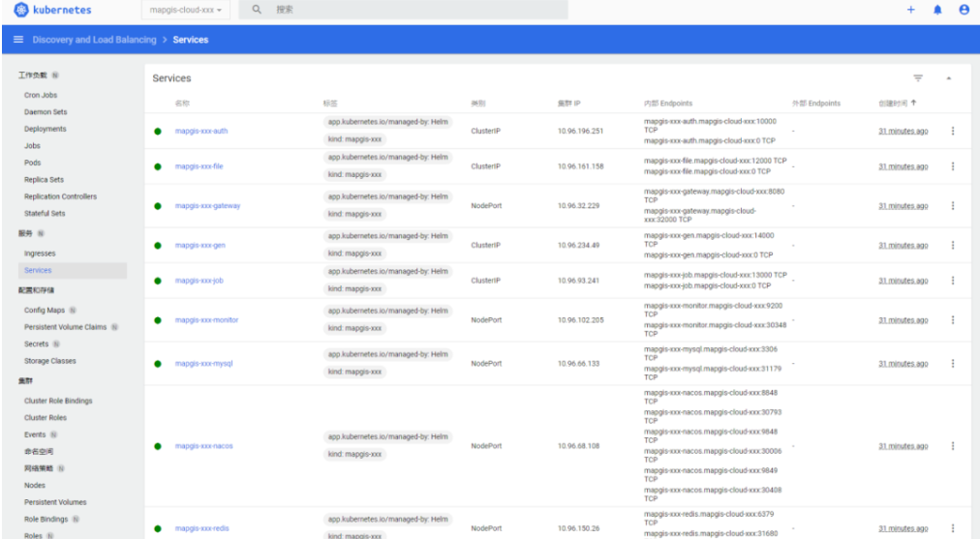Click the filter icon in Services card

point(918,78)
